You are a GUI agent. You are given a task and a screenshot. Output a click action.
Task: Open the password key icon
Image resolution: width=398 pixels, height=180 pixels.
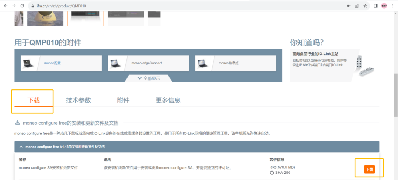349,6
